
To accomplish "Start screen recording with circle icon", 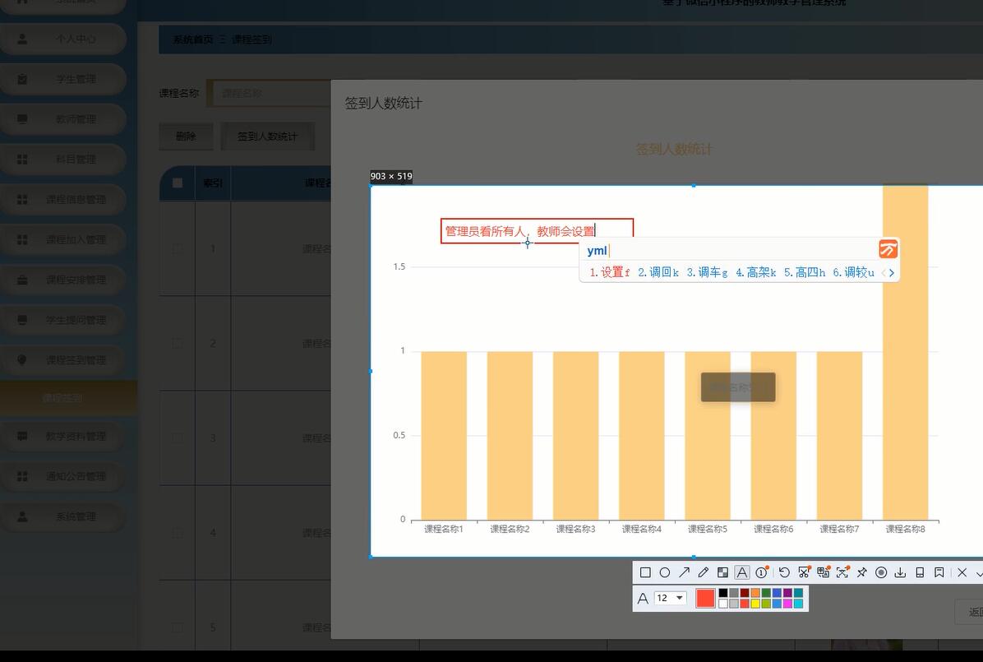I will (x=881, y=572).
